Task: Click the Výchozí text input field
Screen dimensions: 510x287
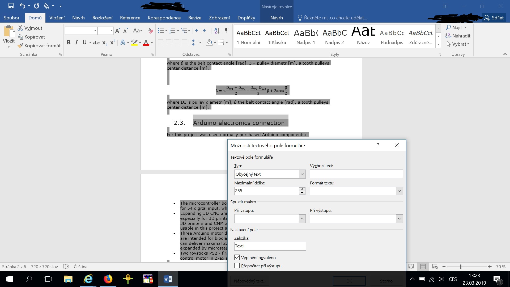Action: [356, 174]
